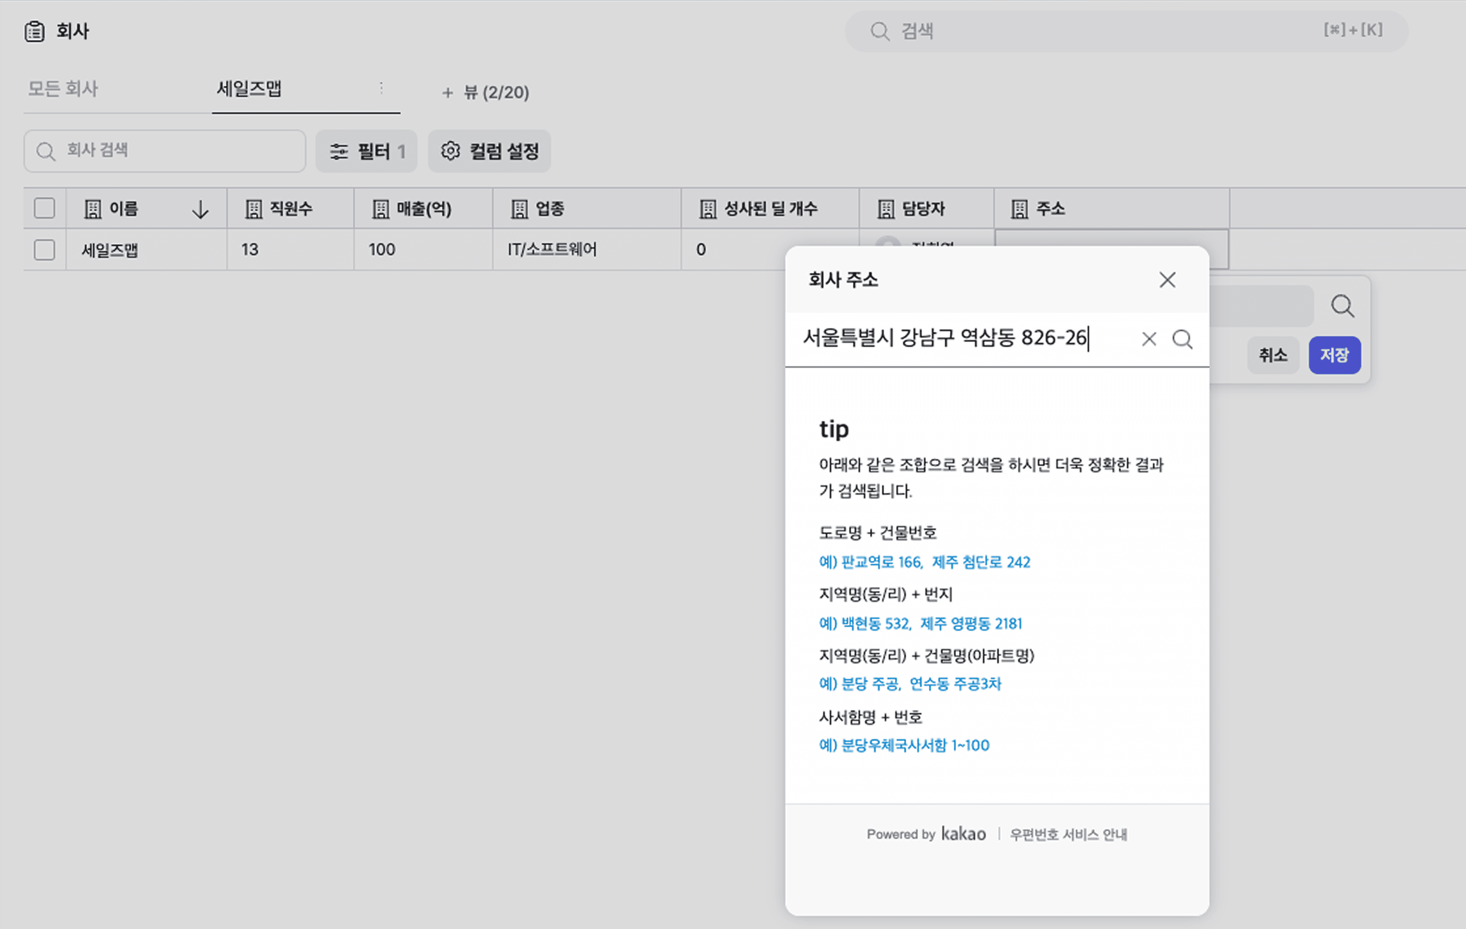1466x929 pixels.
Task: Toggle the select-all checkbox in the header row
Action: coord(45,208)
